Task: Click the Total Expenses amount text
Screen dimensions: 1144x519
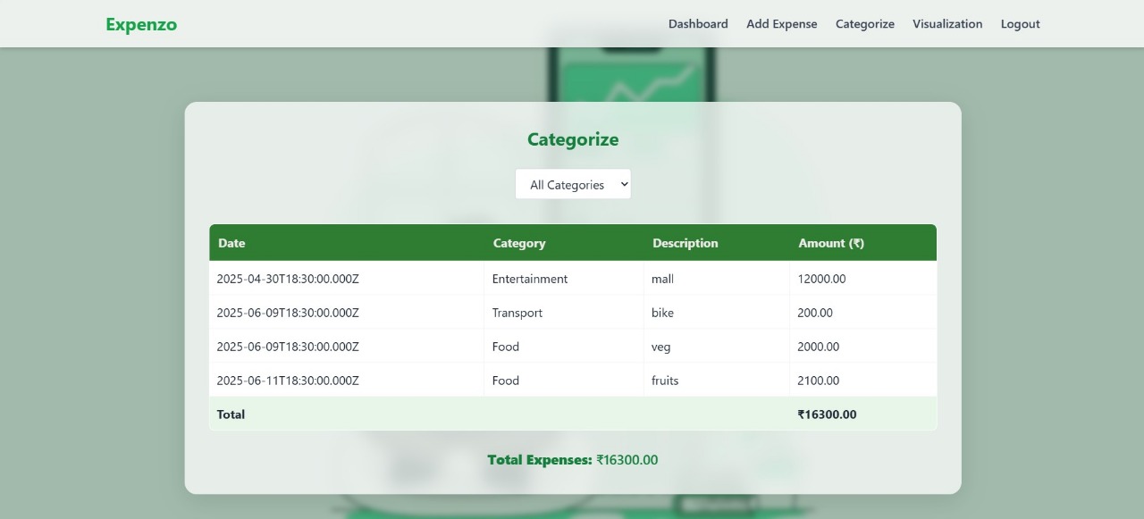Action: (x=627, y=459)
